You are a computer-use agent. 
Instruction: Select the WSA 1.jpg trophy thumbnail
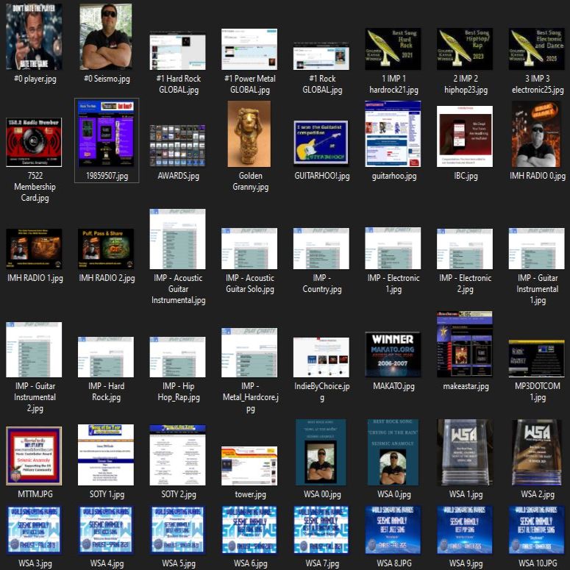[465, 452]
